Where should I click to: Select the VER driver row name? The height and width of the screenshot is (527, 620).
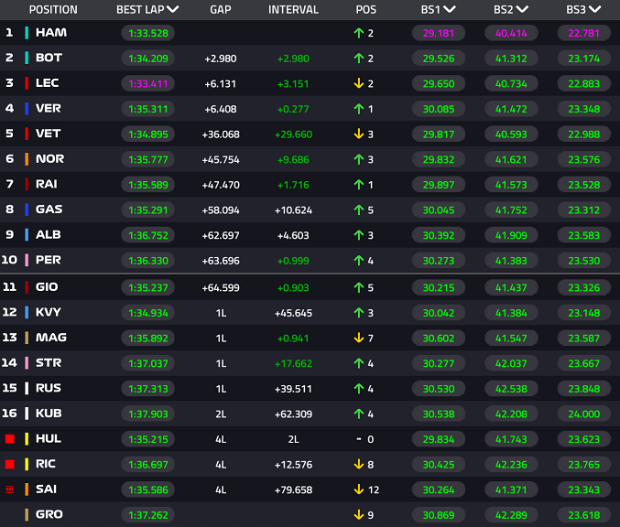(x=49, y=108)
